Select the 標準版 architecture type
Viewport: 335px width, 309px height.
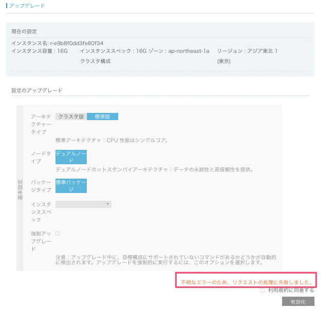tap(102, 117)
